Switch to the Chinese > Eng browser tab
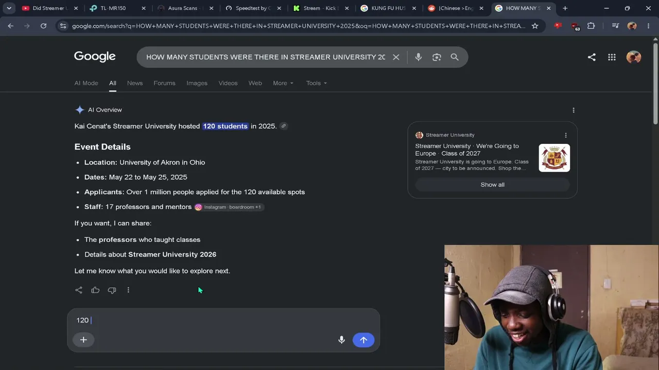 pos(455,8)
